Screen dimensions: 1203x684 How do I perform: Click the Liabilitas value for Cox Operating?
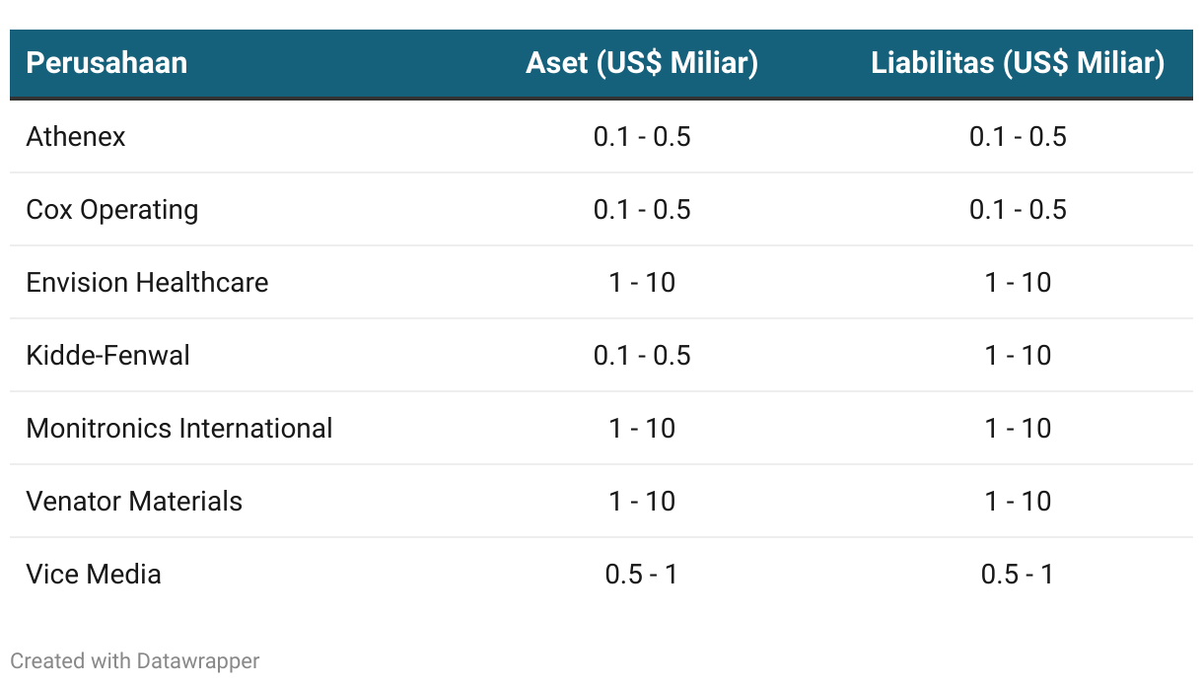coord(1018,209)
